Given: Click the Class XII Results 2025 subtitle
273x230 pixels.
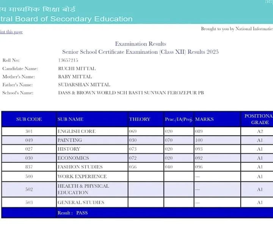Looking at the screenshot, I should tap(140, 52).
